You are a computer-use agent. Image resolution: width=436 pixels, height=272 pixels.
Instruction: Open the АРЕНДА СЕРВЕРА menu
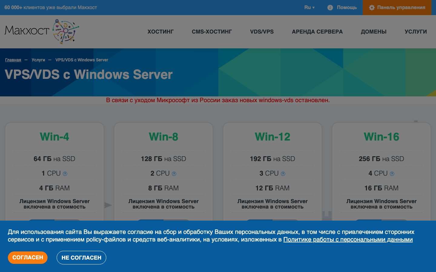(317, 32)
